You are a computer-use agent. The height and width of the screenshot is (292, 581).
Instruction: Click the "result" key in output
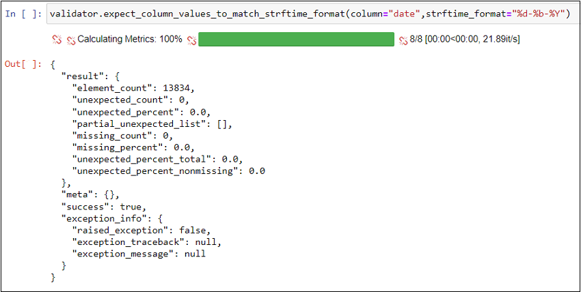(79, 76)
